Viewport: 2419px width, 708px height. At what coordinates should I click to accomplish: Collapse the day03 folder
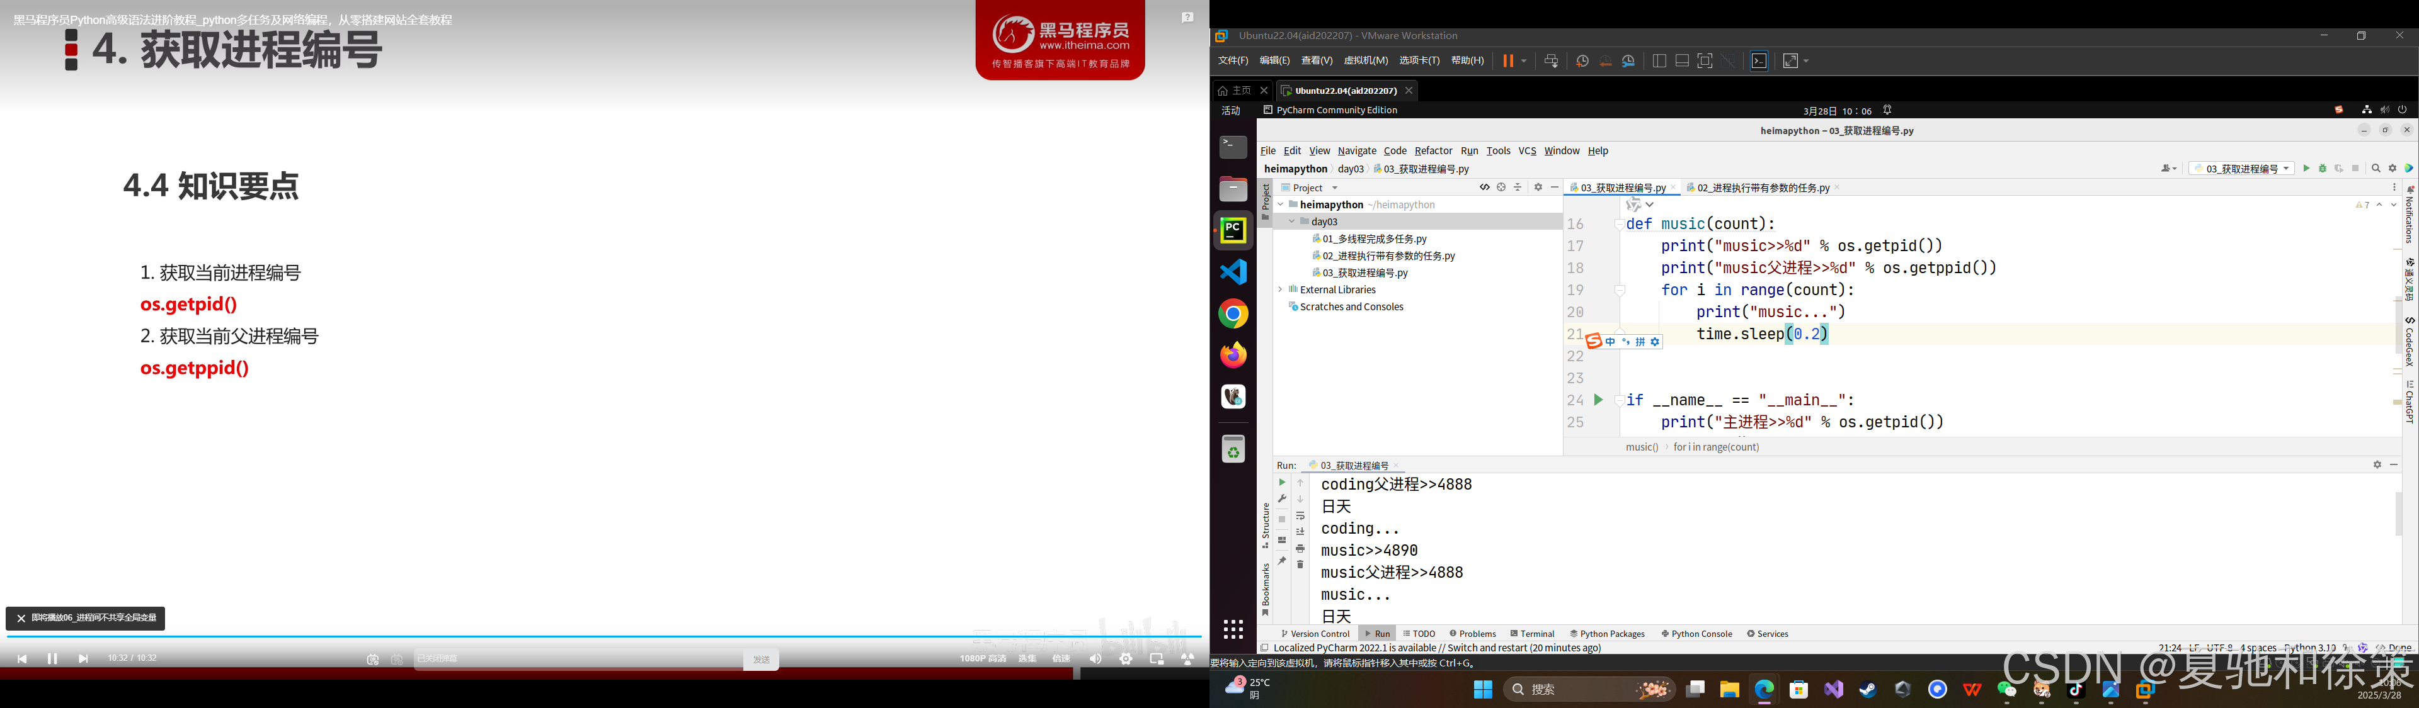point(1292,222)
